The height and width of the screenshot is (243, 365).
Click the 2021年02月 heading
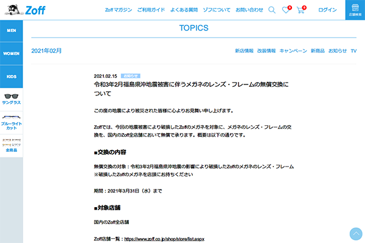pyautogui.click(x=46, y=50)
